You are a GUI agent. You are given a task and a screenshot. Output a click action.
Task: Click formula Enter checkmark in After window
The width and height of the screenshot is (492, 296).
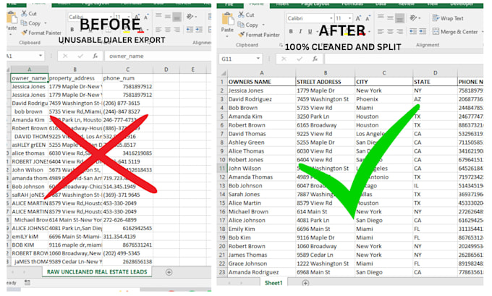point(300,59)
